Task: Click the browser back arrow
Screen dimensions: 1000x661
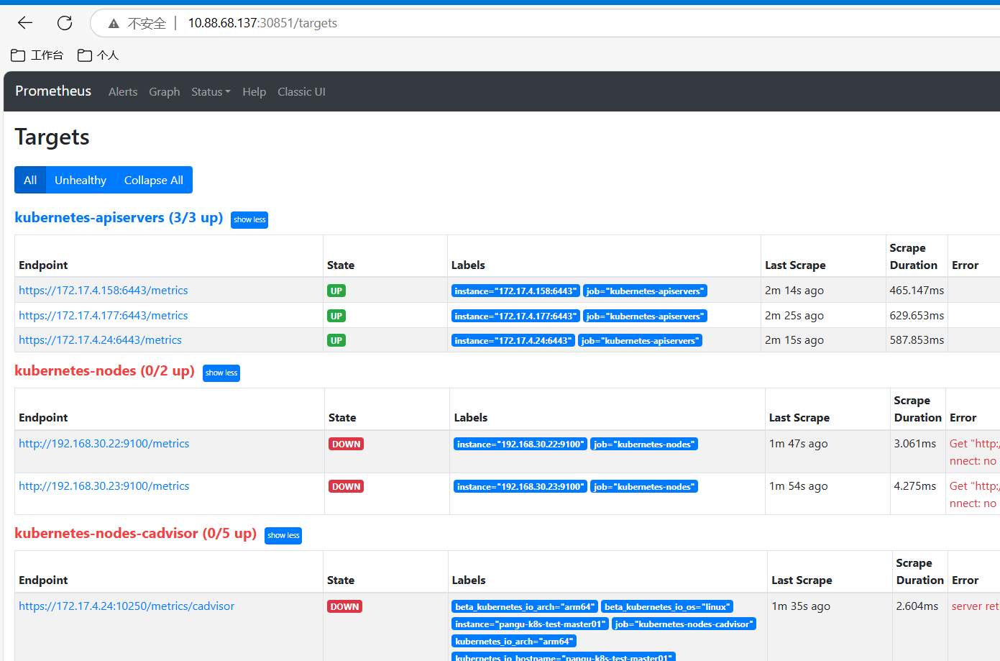Action: click(x=25, y=23)
